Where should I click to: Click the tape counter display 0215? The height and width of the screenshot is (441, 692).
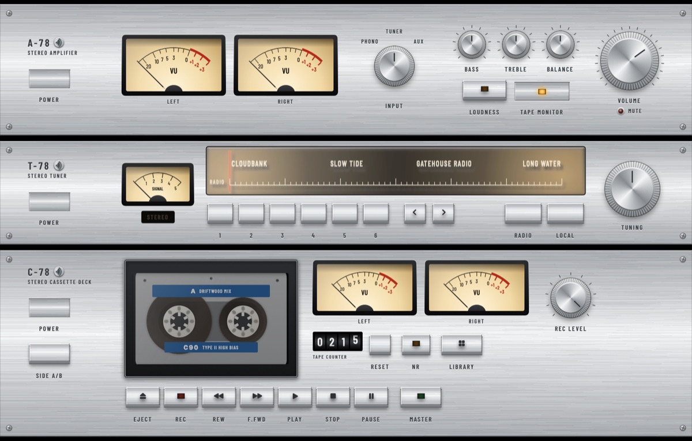pyautogui.click(x=338, y=341)
